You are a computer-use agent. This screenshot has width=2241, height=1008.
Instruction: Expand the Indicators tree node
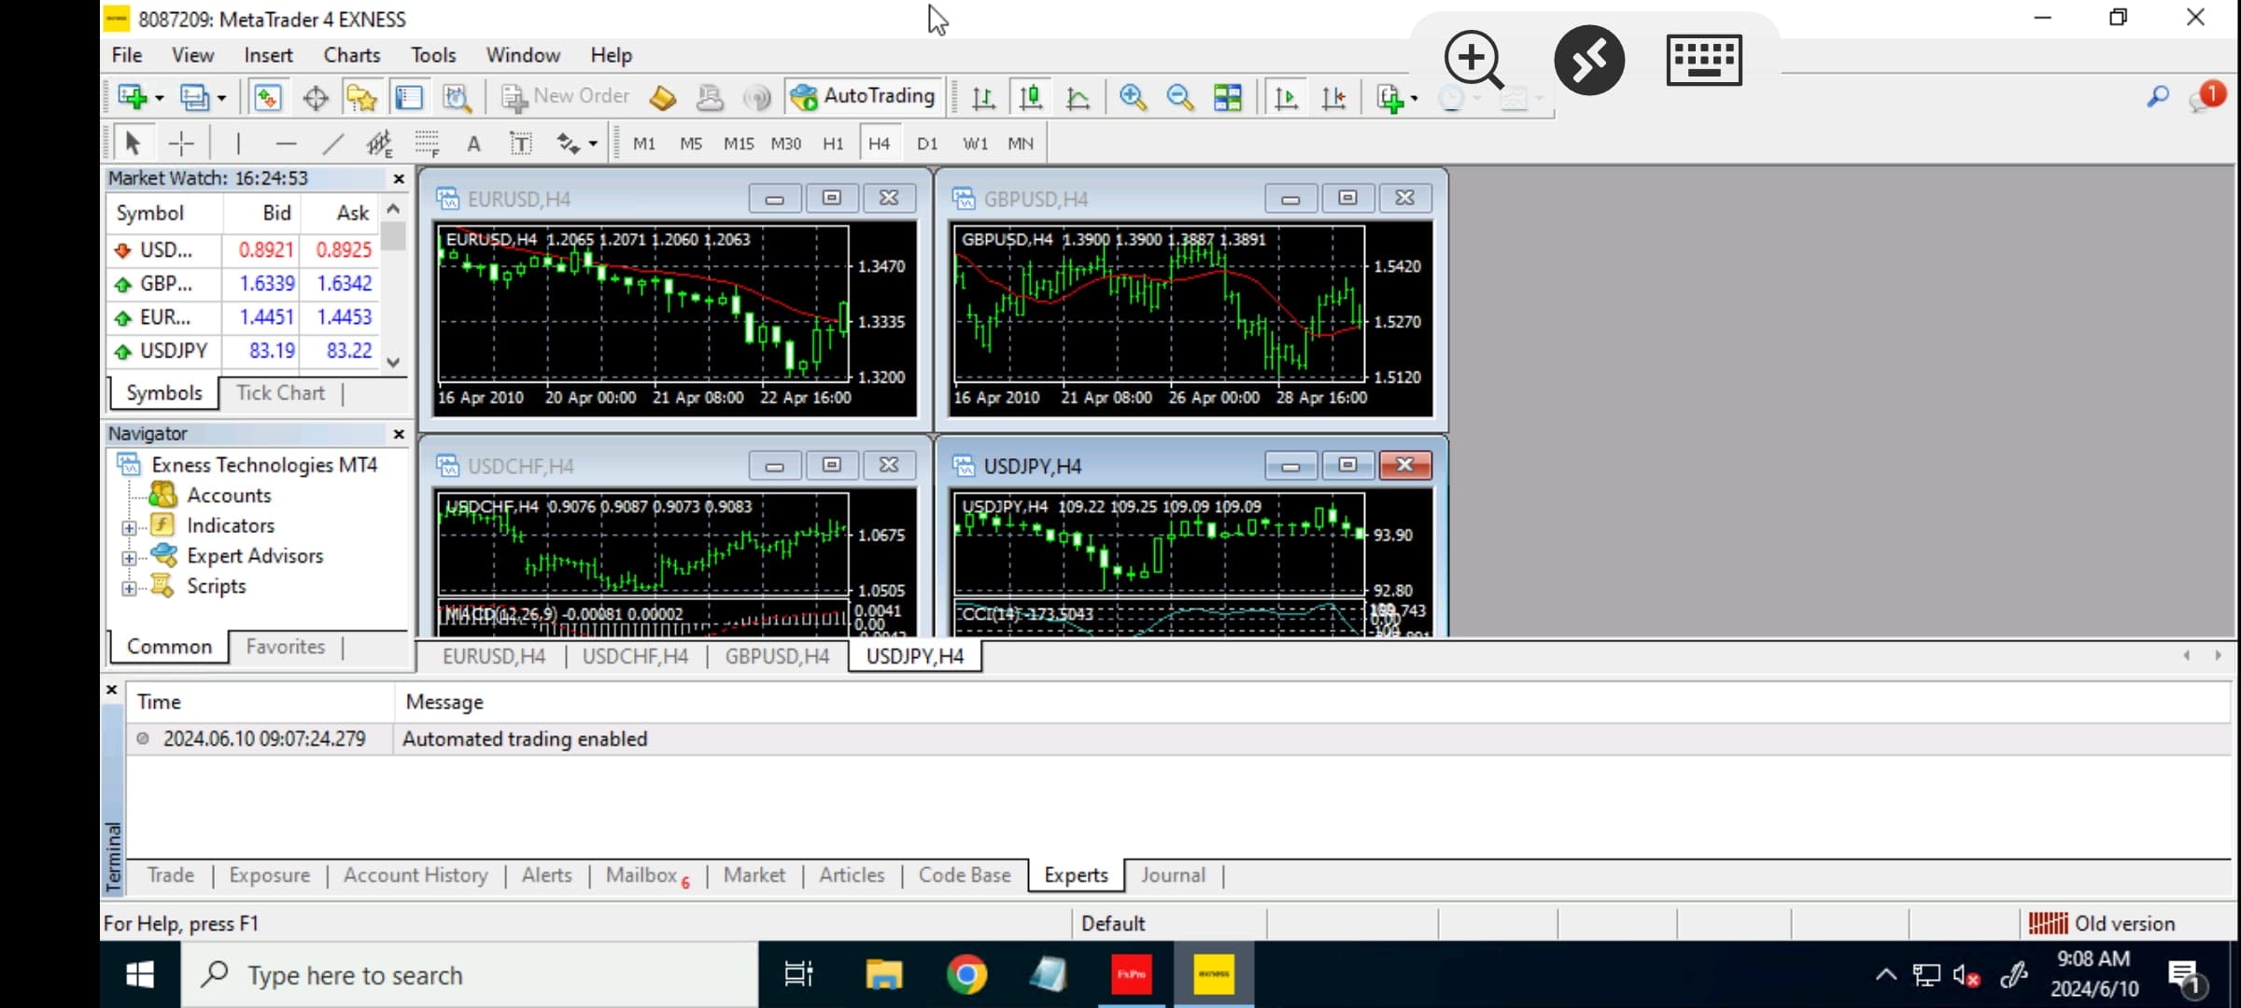coord(129,527)
